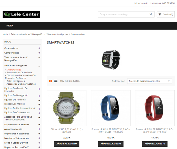177x149 pixels.
Task: Go to Wearables Inteligentes breadcrumb link
Action: pyautogui.click(x=57, y=34)
